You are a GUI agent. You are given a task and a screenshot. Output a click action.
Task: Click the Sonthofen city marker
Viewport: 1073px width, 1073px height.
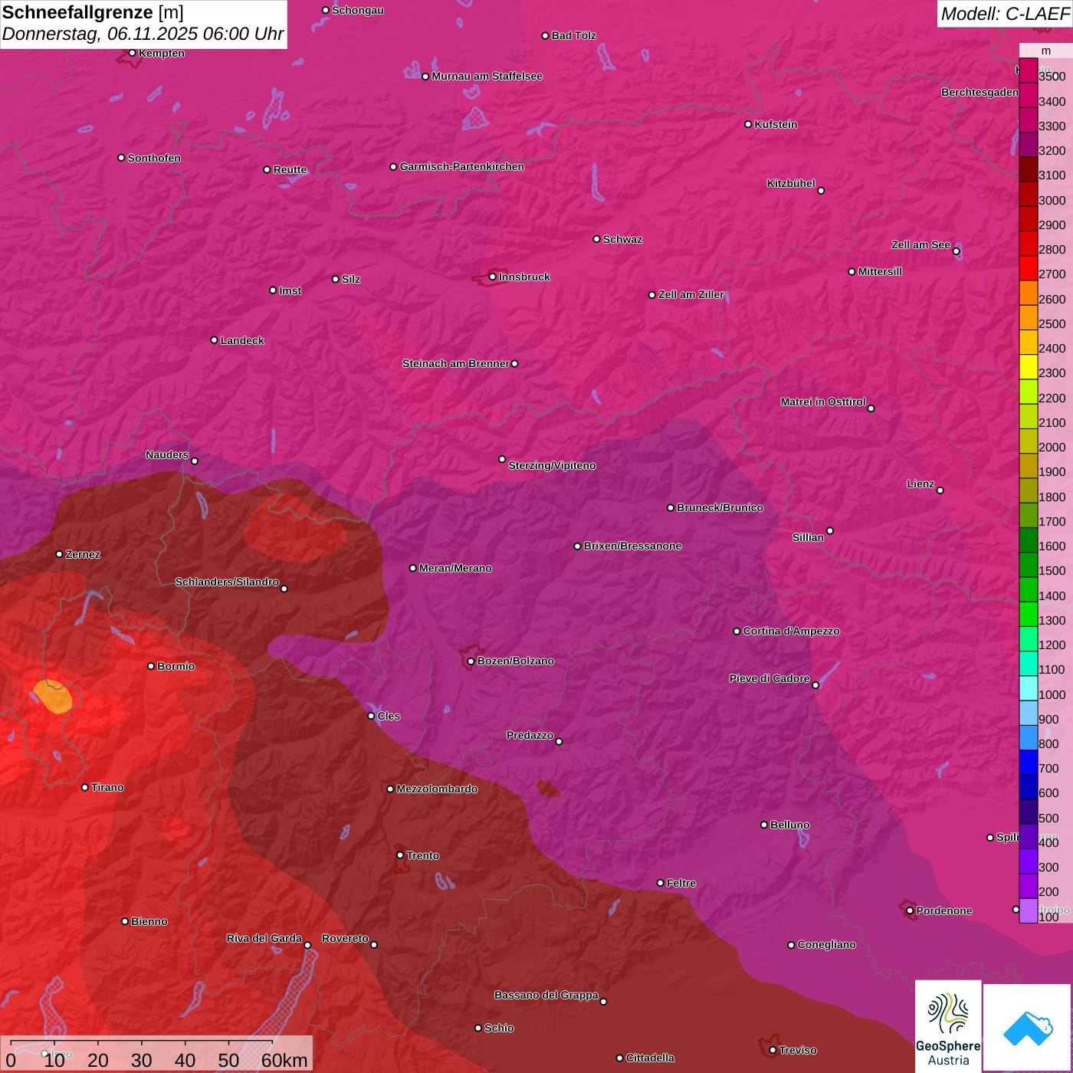tap(121, 158)
